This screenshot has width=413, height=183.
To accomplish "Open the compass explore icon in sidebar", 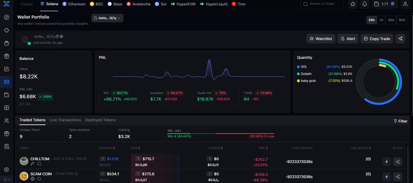I will [x=7, y=18].
